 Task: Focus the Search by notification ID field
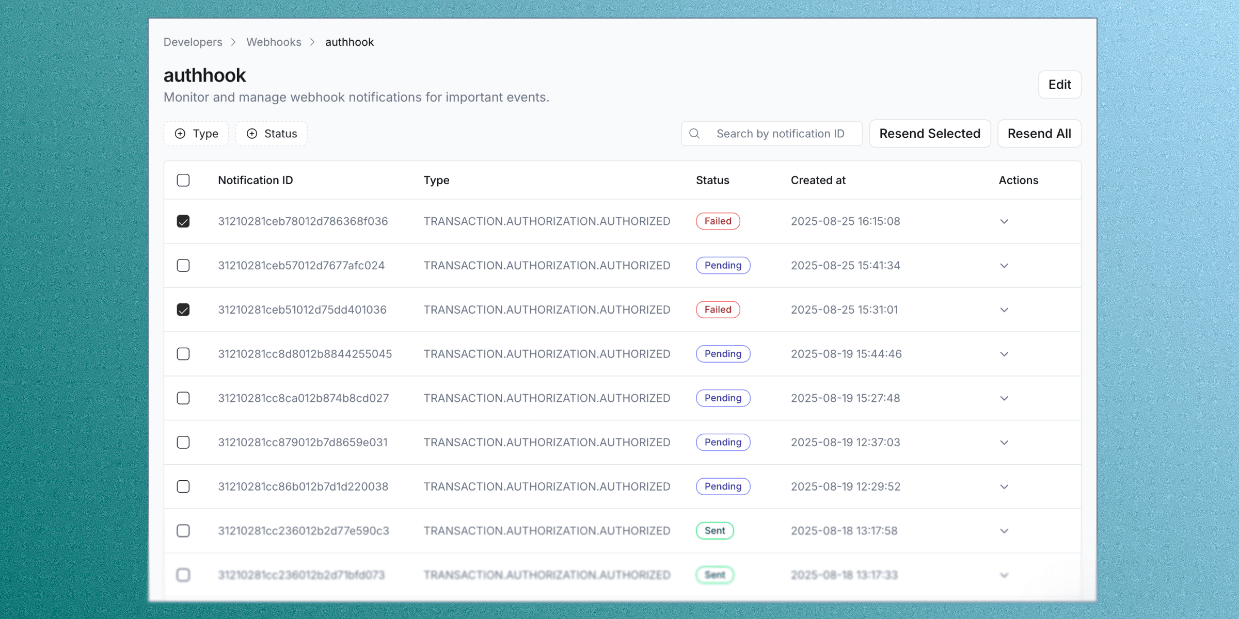coord(780,134)
